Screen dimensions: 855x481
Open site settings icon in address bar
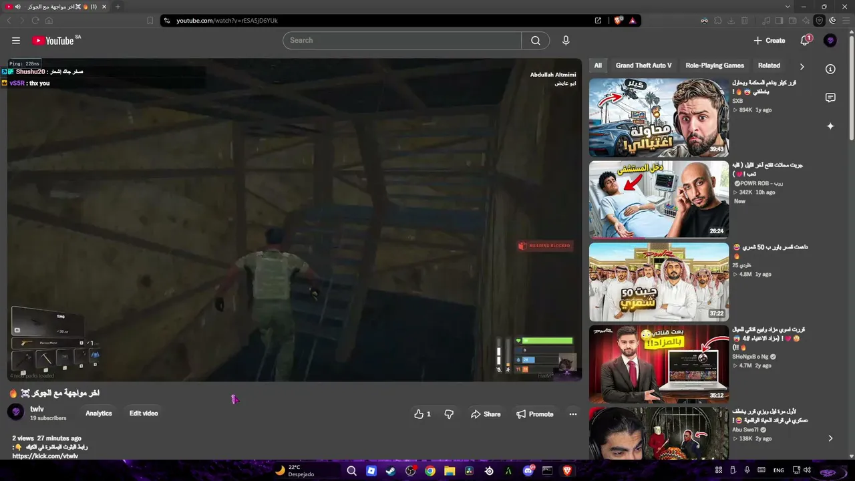click(166, 21)
